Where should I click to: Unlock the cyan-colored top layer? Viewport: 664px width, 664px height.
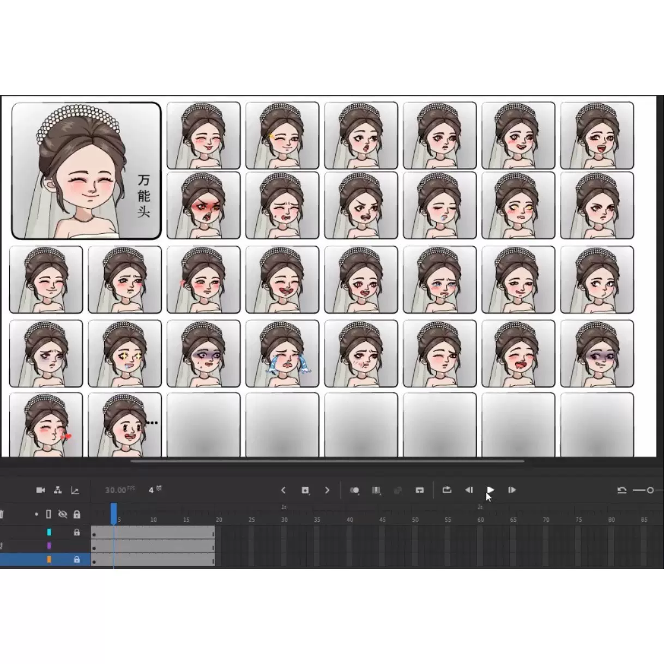[x=77, y=532]
